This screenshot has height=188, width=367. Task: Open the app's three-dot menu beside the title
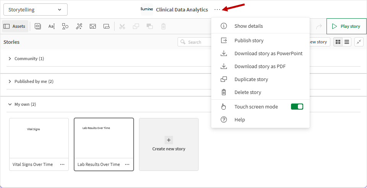[217, 10]
